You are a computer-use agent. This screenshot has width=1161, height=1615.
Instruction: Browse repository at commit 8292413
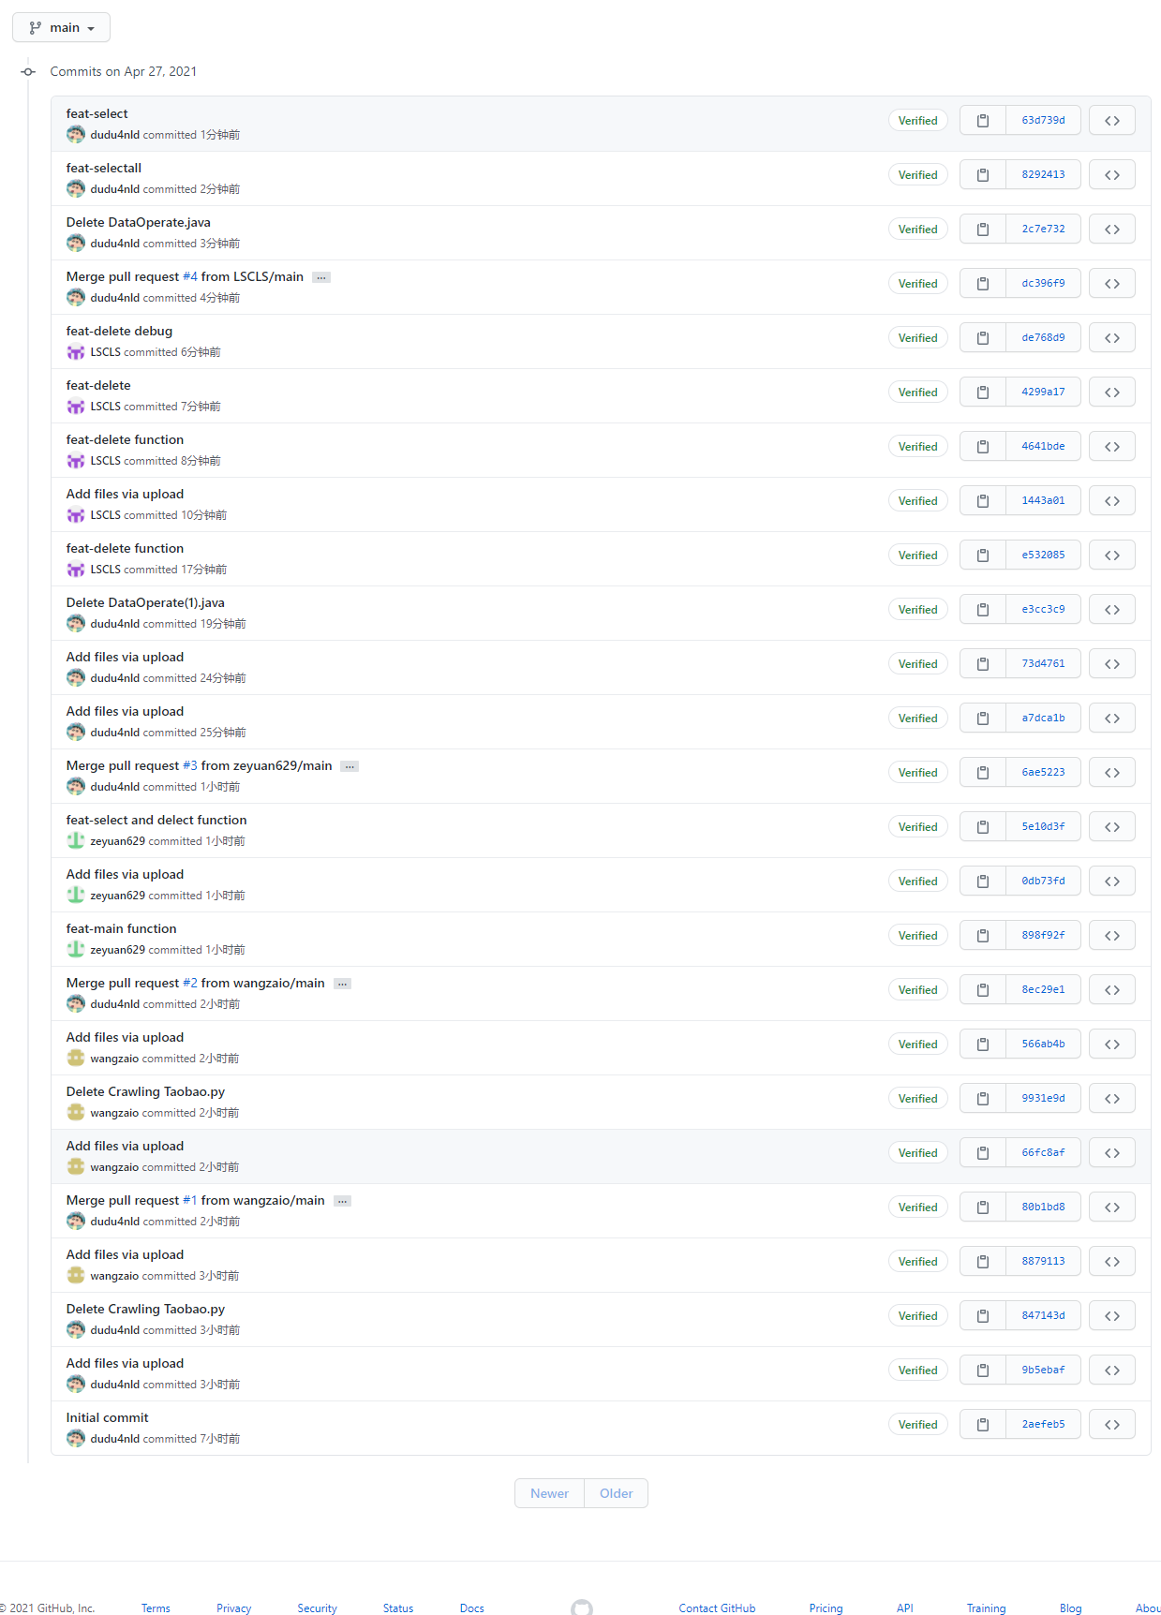1112,175
